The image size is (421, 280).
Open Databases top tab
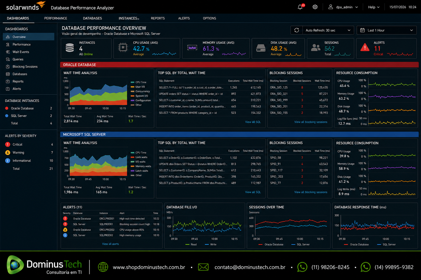pos(92,18)
